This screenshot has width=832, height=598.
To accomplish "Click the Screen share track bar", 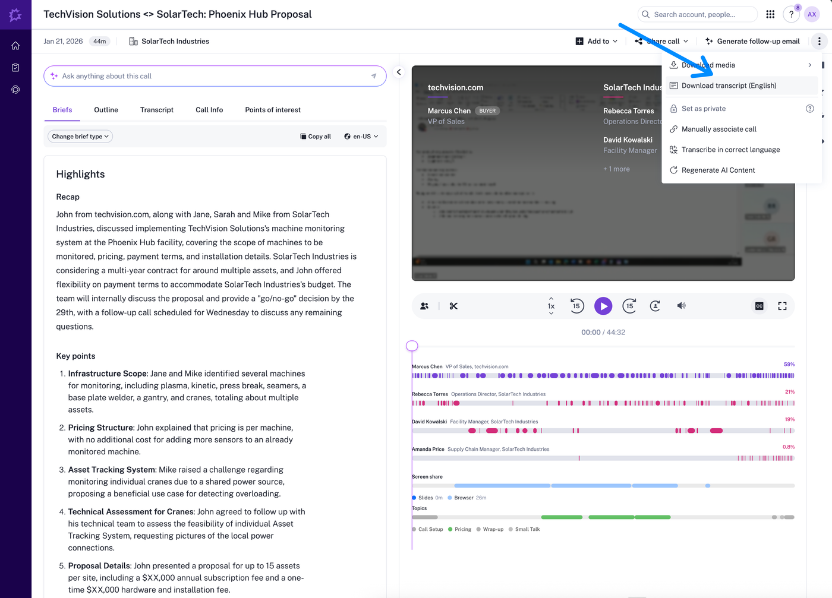I will 603,486.
